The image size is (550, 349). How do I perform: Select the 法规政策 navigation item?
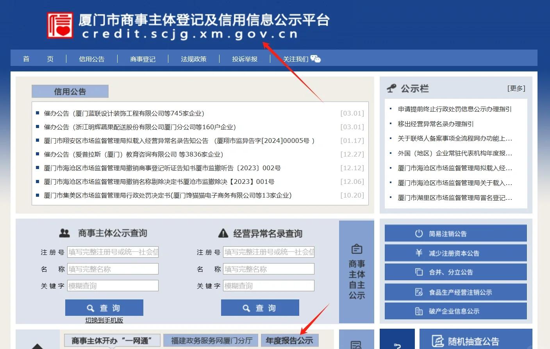tap(194, 59)
